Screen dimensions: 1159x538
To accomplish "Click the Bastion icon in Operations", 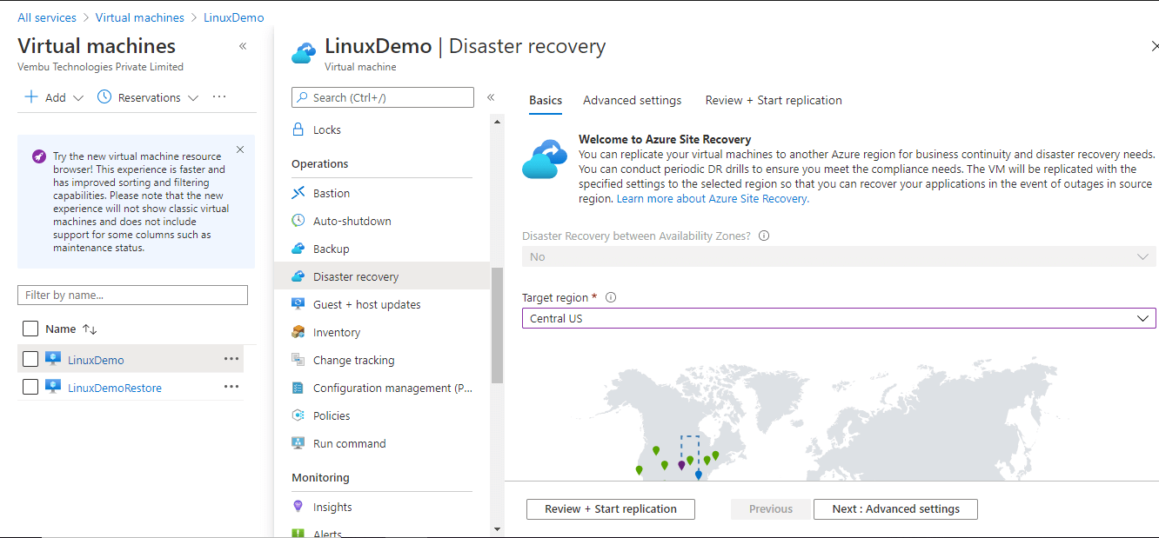I will click(x=298, y=193).
